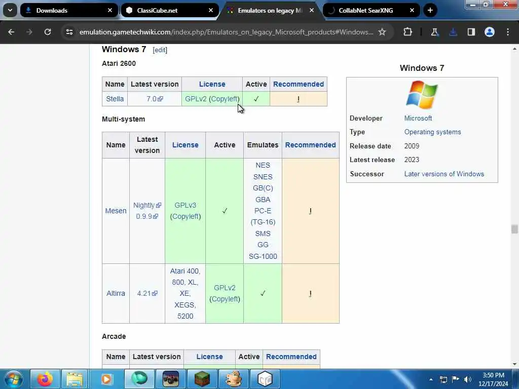Sort Atari 2600 table by License header
Screen dimensions: 519x389
click(x=212, y=84)
